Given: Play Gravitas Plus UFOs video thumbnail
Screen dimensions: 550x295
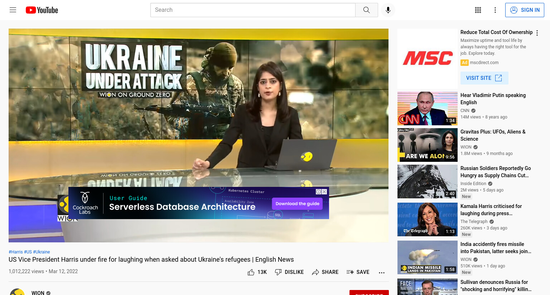Looking at the screenshot, I should point(428,145).
